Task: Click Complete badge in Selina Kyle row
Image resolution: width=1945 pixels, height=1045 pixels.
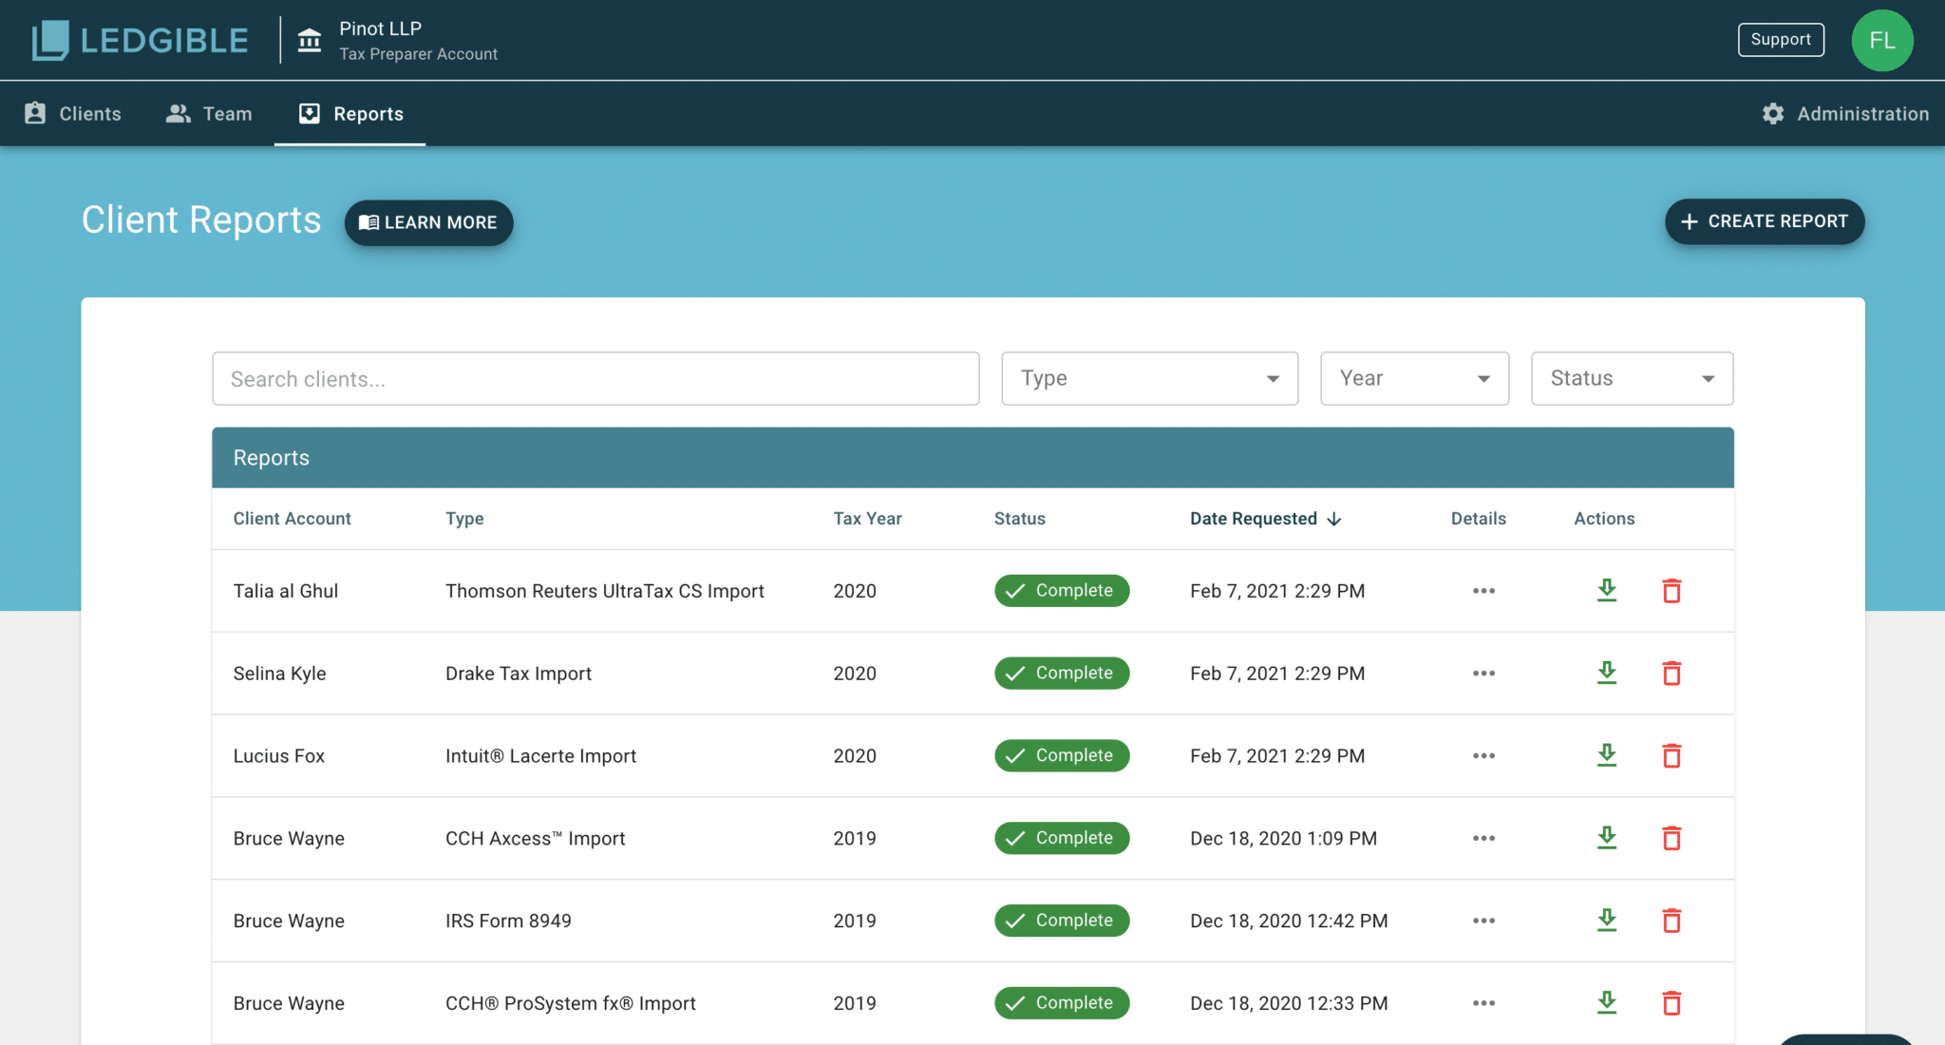Action: pyautogui.click(x=1062, y=673)
